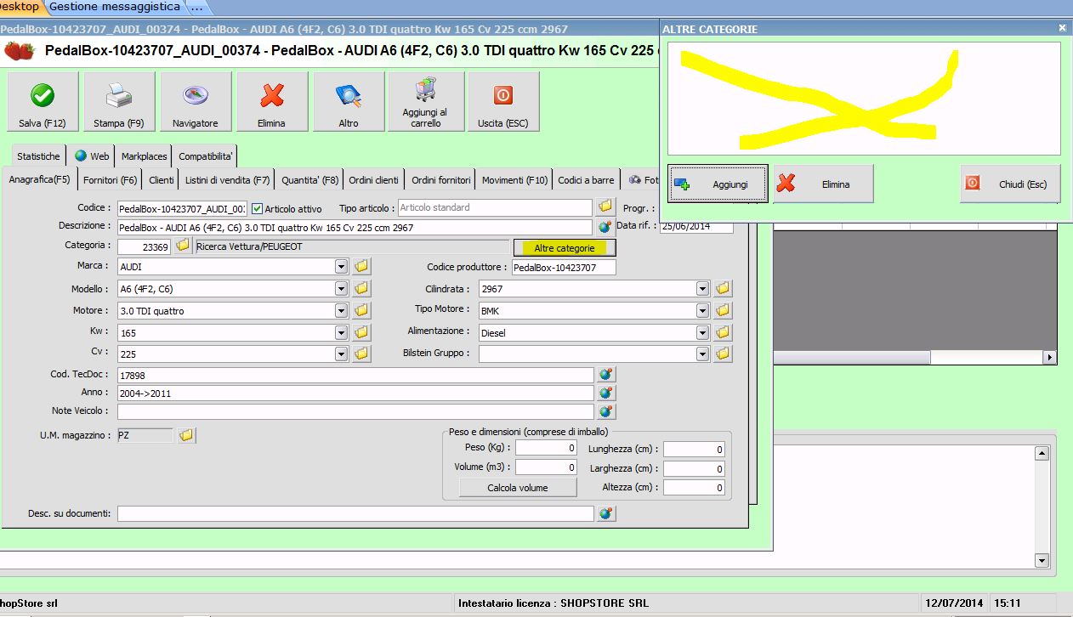Close the popup with Chiudi (Esc)
Image resolution: width=1073 pixels, height=617 pixels.
1010,184
